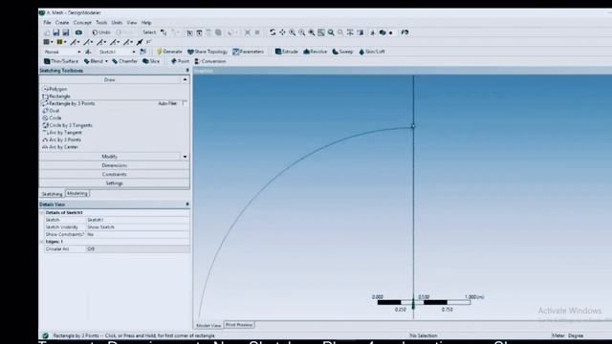Image resolution: width=612 pixels, height=344 pixels.
Task: Expand the Dimensions toolbox
Action: coord(115,165)
